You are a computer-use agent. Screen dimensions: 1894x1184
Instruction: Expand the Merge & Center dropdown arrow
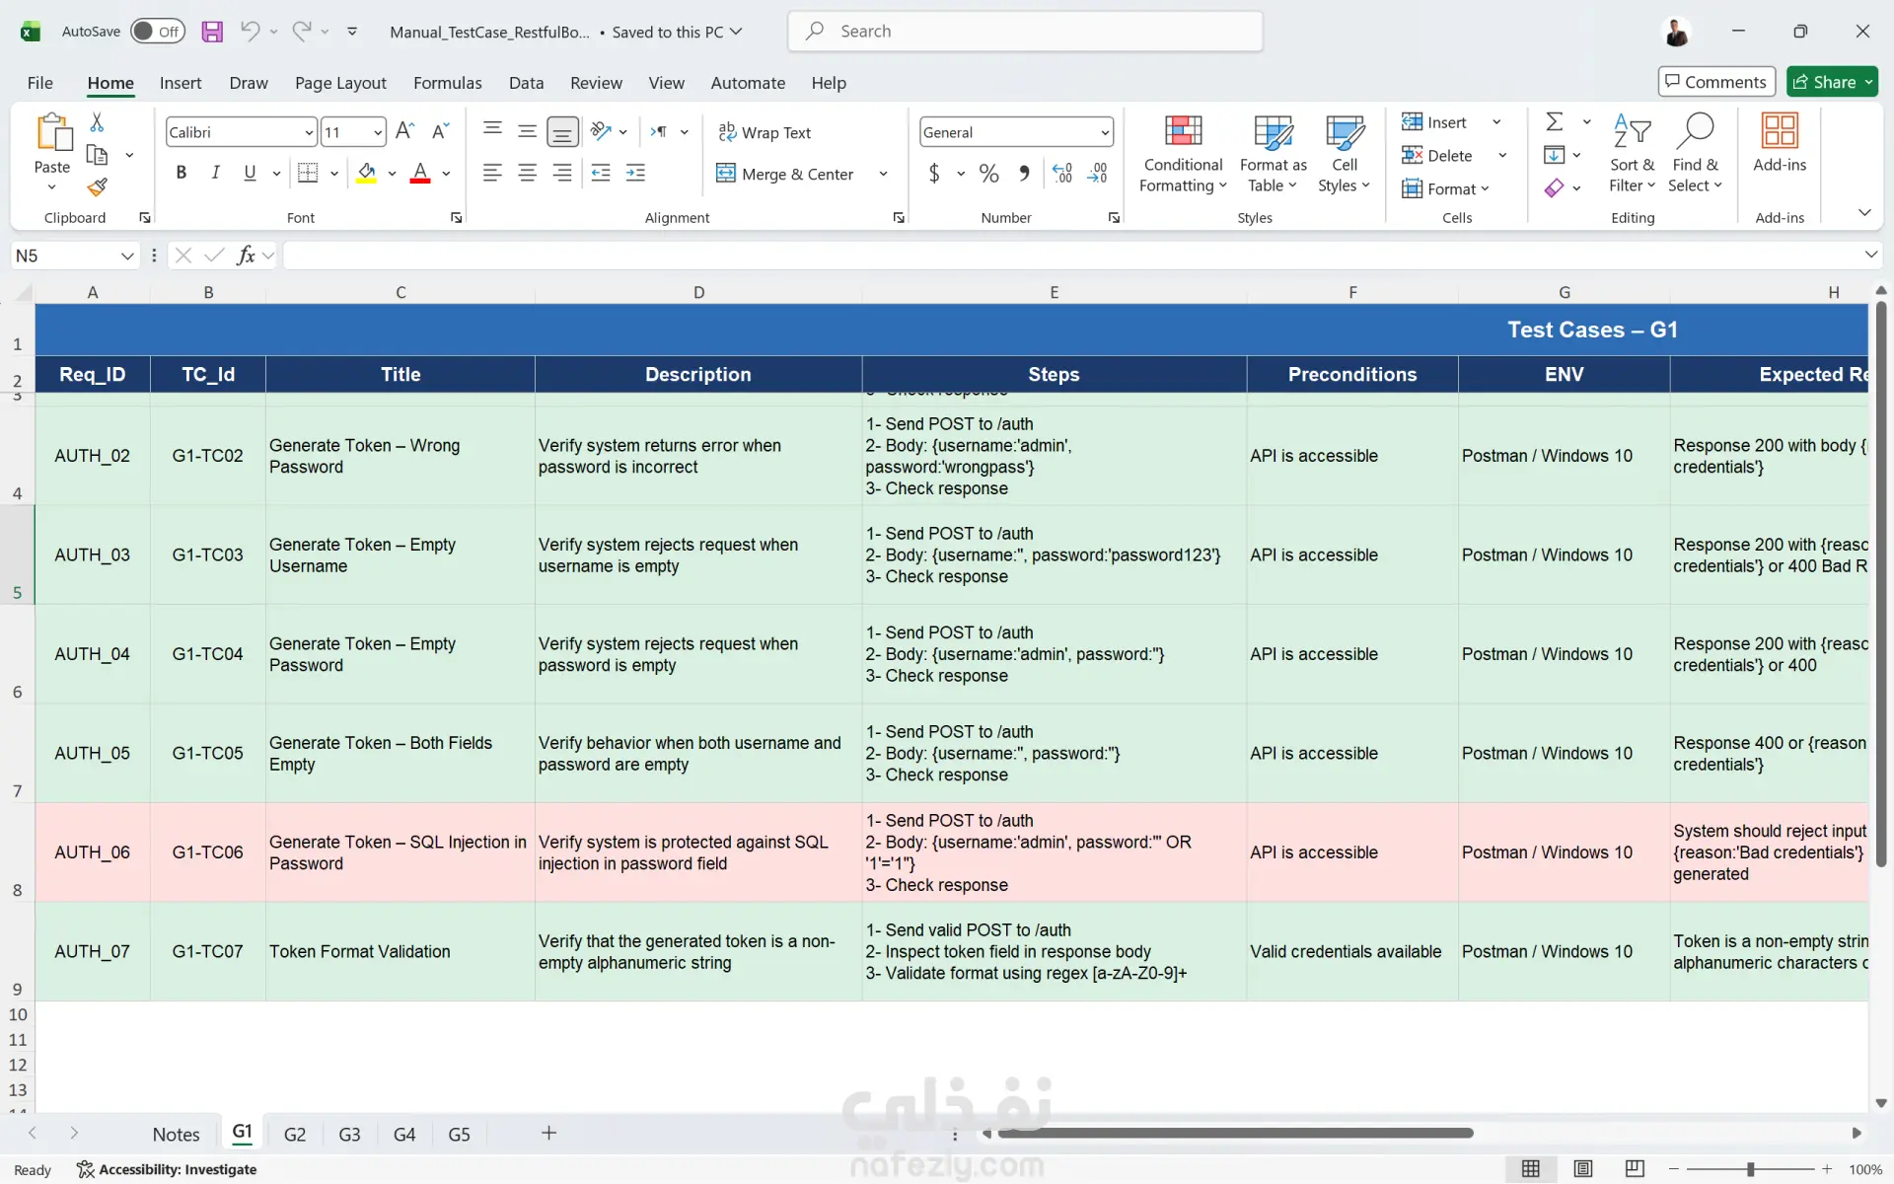point(883,174)
